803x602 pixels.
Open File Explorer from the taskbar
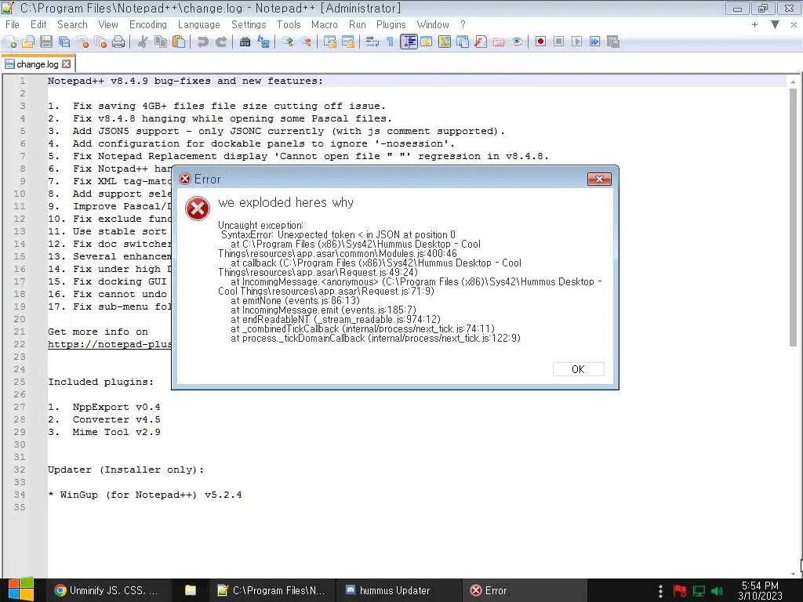[x=191, y=590]
